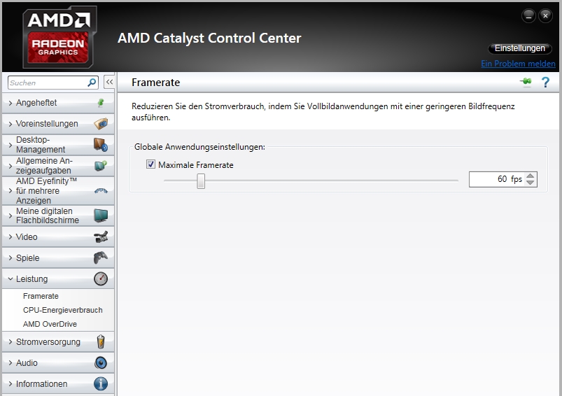Viewport: 562px width, 396px height.
Task: Click the framerate slider thumb
Action: [201, 181]
